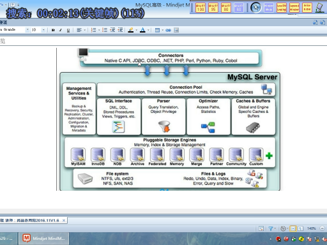The height and width of the screenshot is (245, 327).
Task: Close the document tab with the X
Action: (64, 221)
